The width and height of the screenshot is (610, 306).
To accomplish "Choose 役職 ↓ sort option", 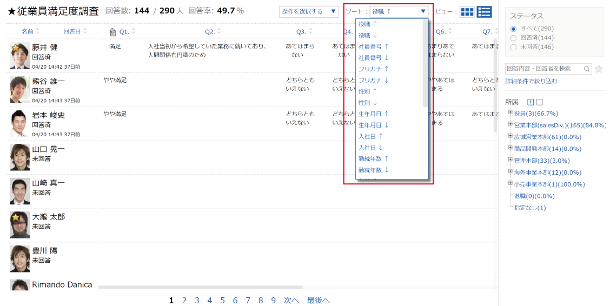I will pyautogui.click(x=368, y=35).
